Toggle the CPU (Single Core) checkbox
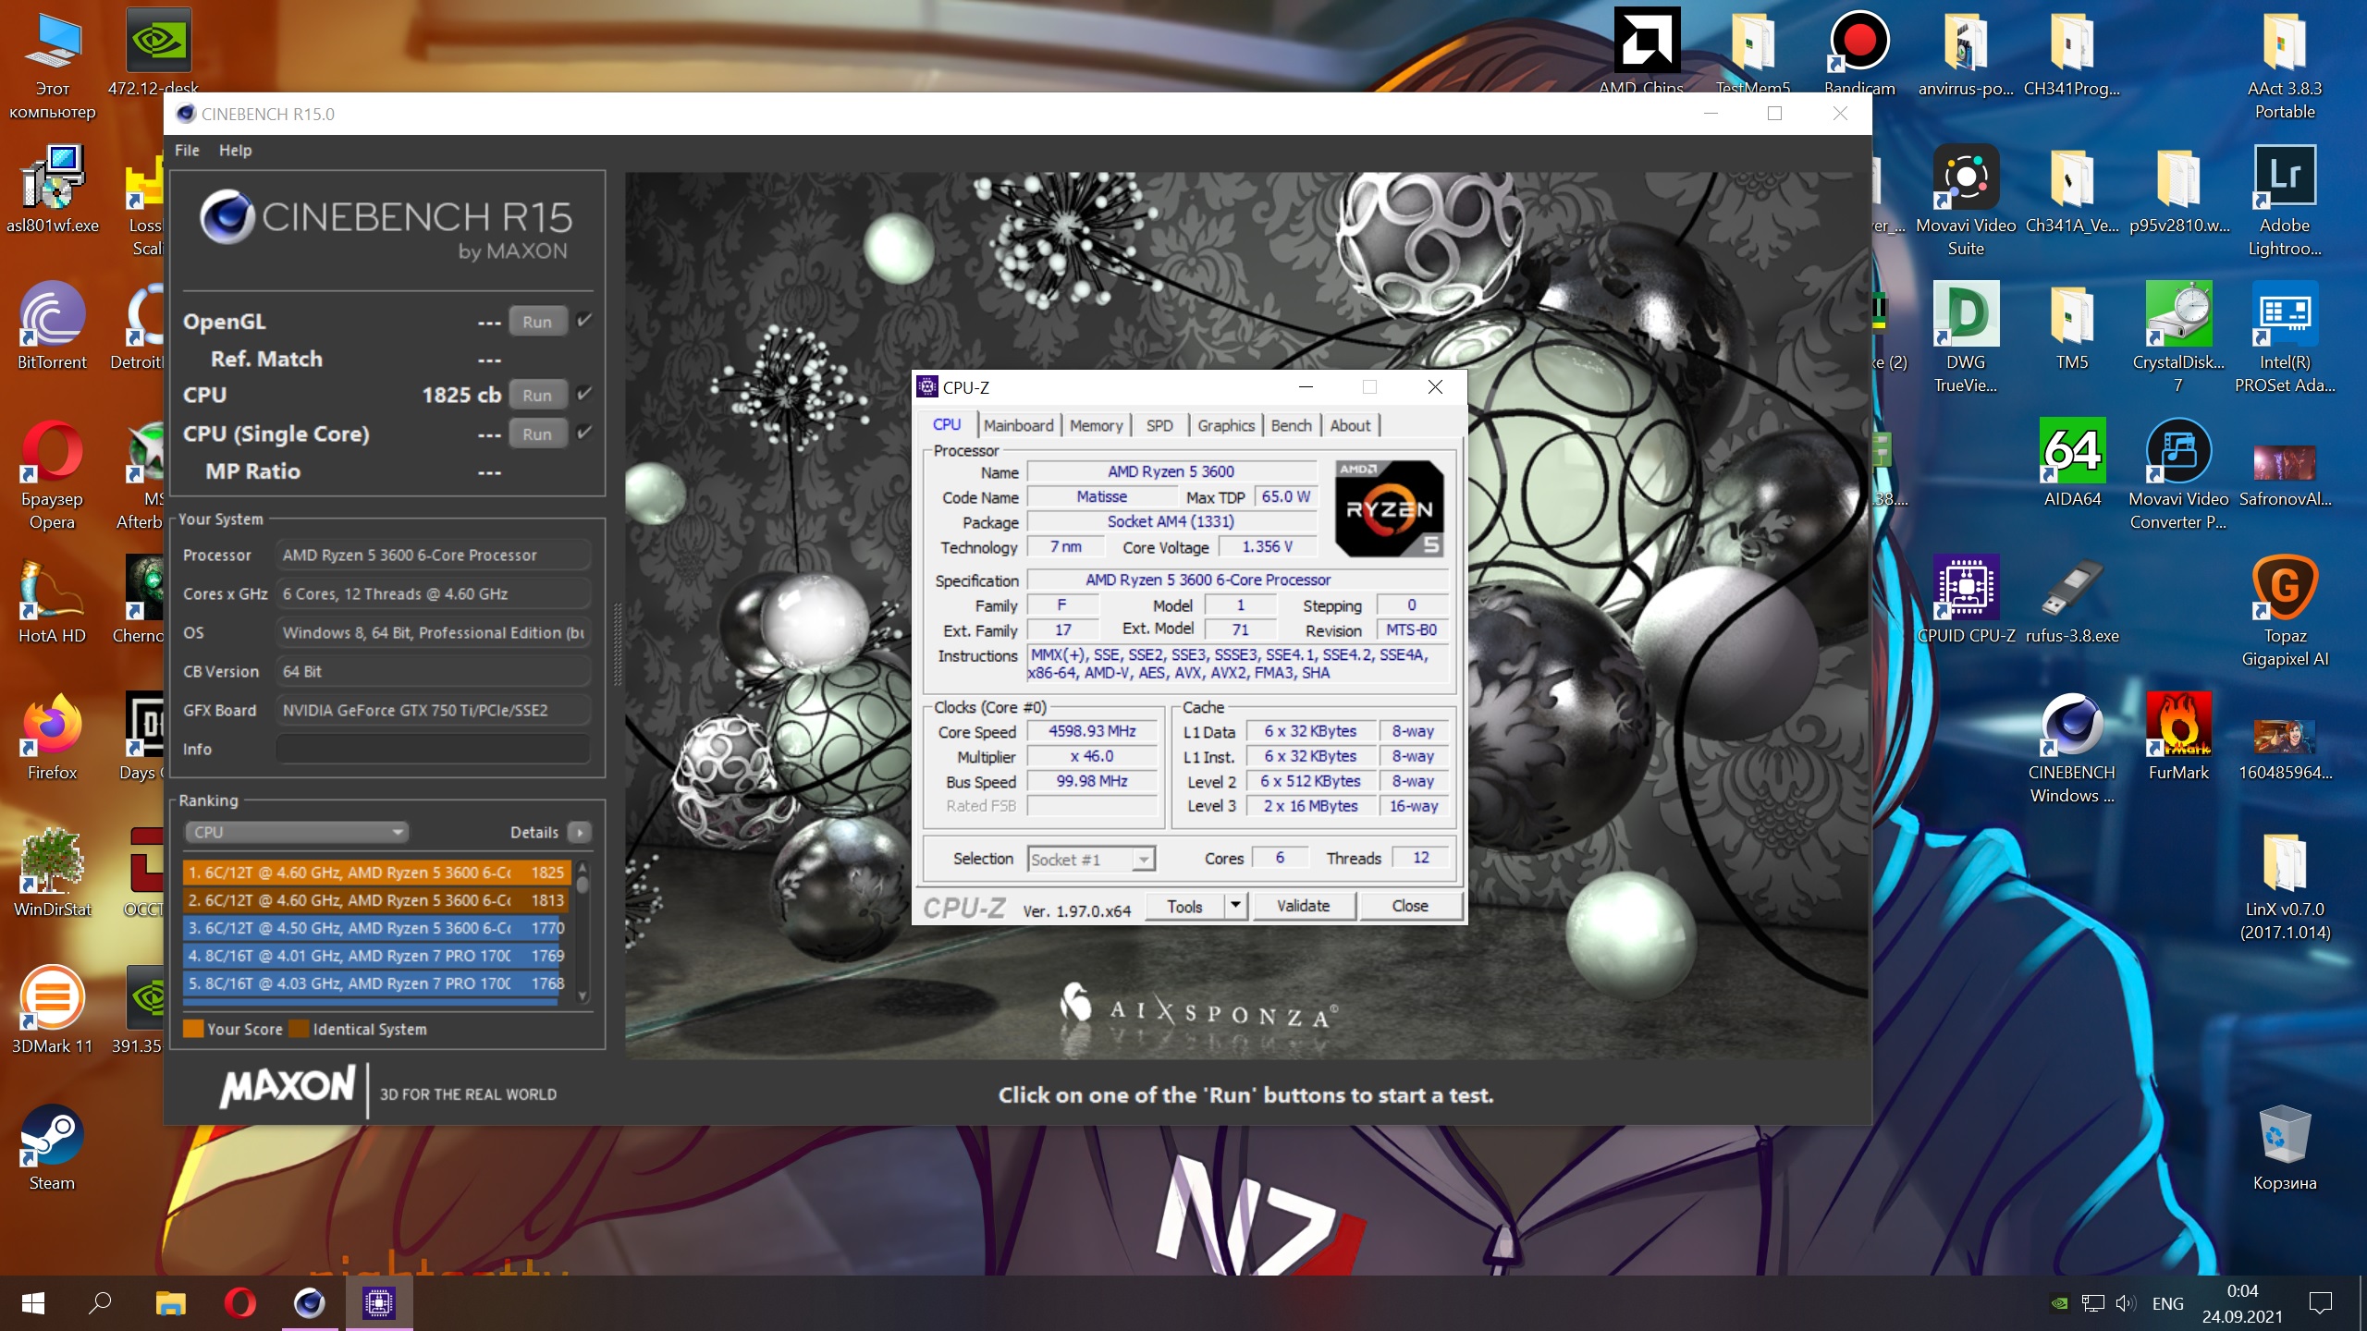Image resolution: width=2367 pixels, height=1331 pixels. tap(584, 433)
